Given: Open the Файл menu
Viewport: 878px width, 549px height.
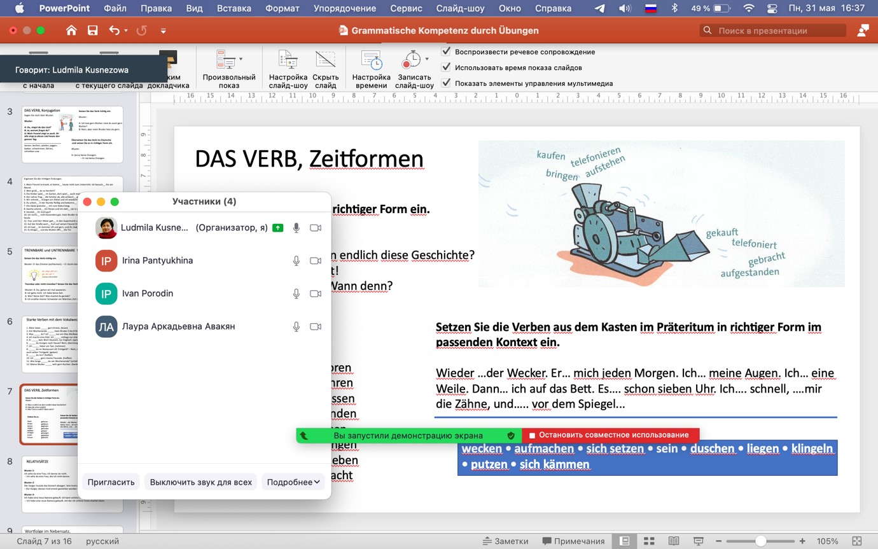Looking at the screenshot, I should tap(115, 9).
